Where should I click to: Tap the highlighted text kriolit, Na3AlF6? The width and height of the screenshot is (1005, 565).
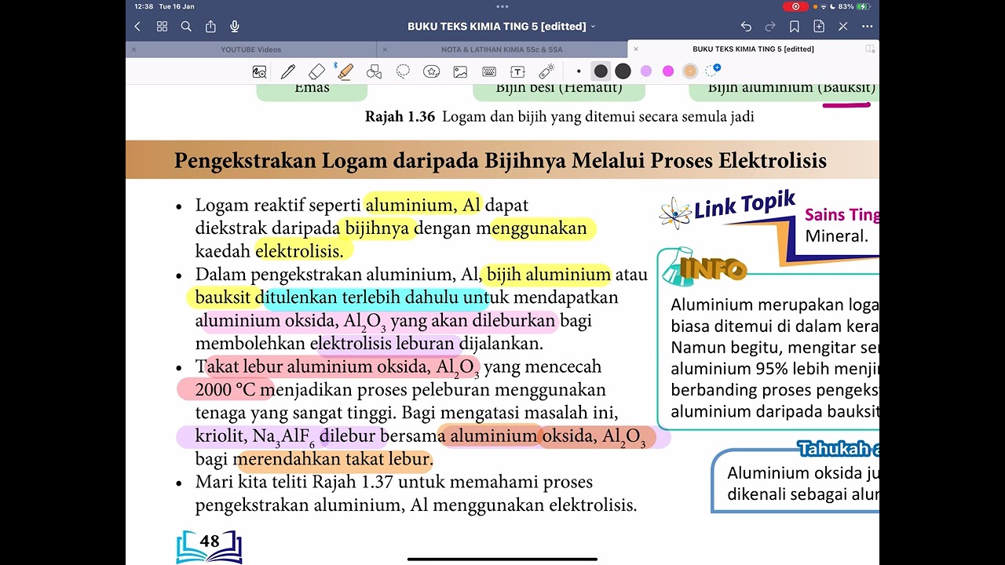pos(255,437)
